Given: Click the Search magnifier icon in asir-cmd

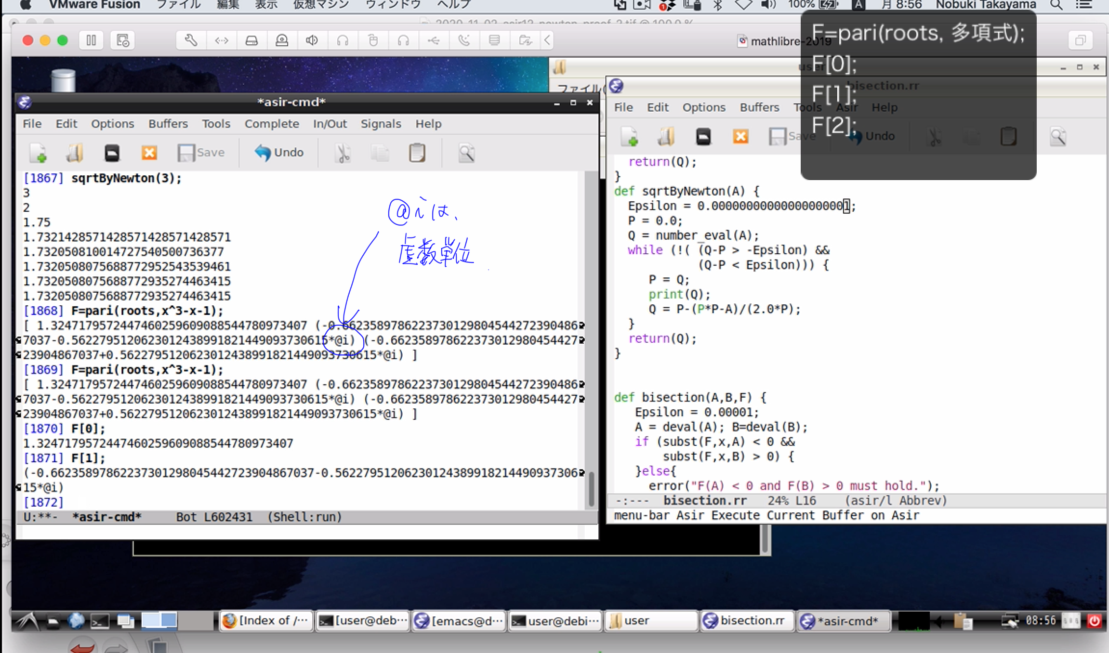Looking at the screenshot, I should (x=466, y=153).
